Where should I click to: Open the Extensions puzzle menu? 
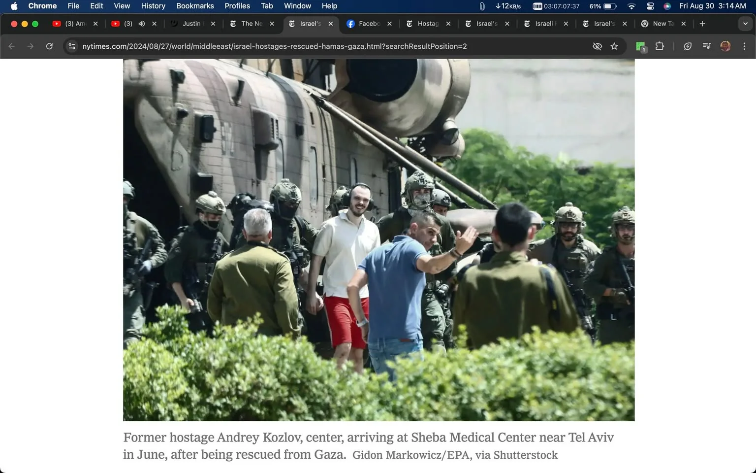click(x=660, y=46)
